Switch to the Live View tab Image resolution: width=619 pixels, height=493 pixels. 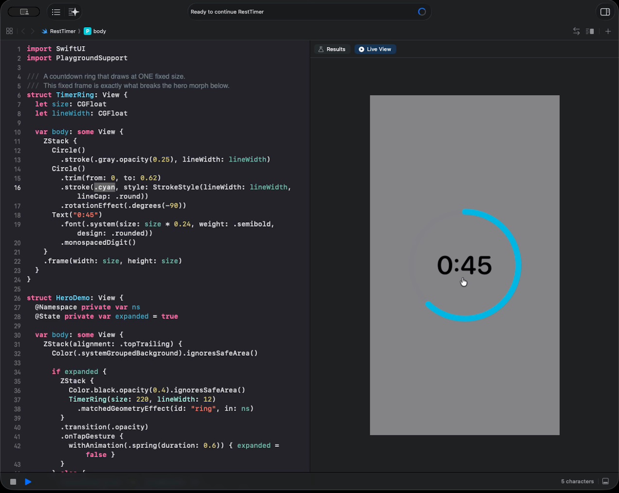[375, 49]
